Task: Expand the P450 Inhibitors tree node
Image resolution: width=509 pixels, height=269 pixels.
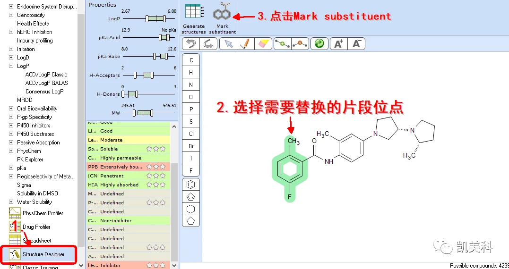Action: pyautogui.click(x=11, y=125)
